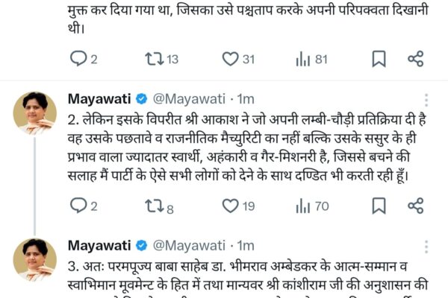The image size is (448, 298).
Task: Open Mayawati's profile picture on tweet 3
Action: 35,260
